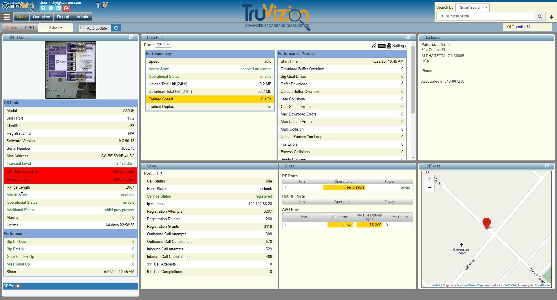Open the mail envelope icon

(59, 8)
